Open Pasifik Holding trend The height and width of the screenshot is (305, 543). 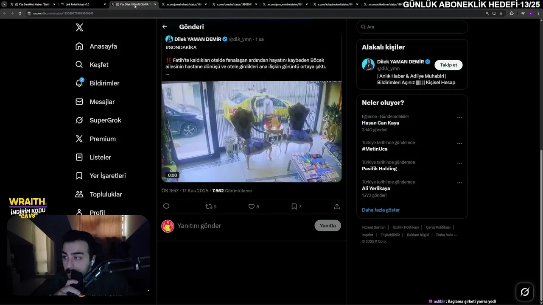(x=379, y=169)
